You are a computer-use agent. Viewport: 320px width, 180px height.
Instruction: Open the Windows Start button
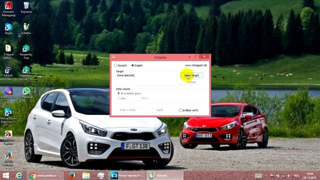tap(5, 175)
